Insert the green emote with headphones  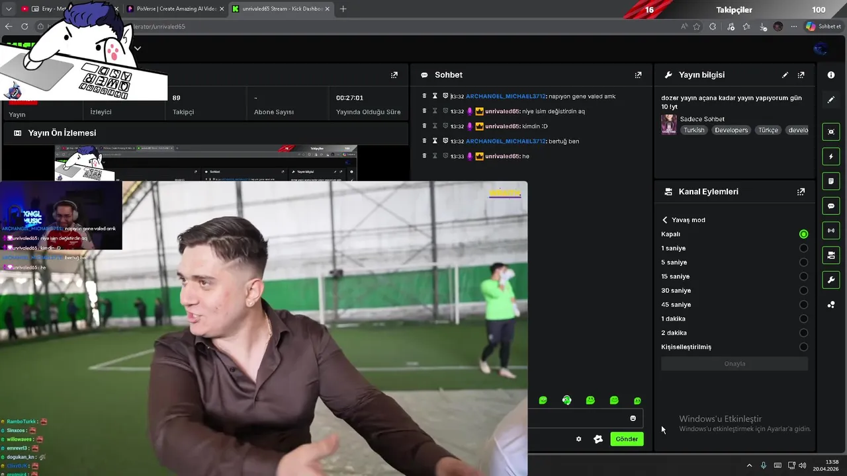click(566, 401)
